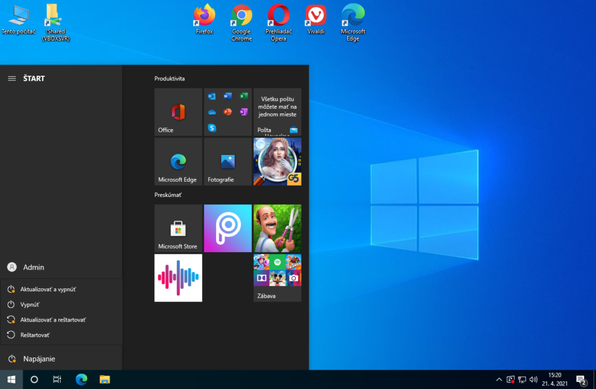Screen dimensions: 596x389
Task: Click the taskbar clock and date
Action: 555,379
